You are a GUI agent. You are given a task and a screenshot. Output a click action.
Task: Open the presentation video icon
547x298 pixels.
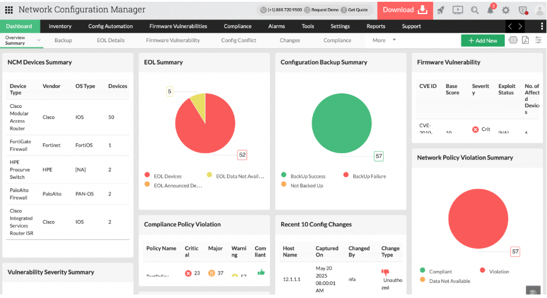click(x=458, y=10)
